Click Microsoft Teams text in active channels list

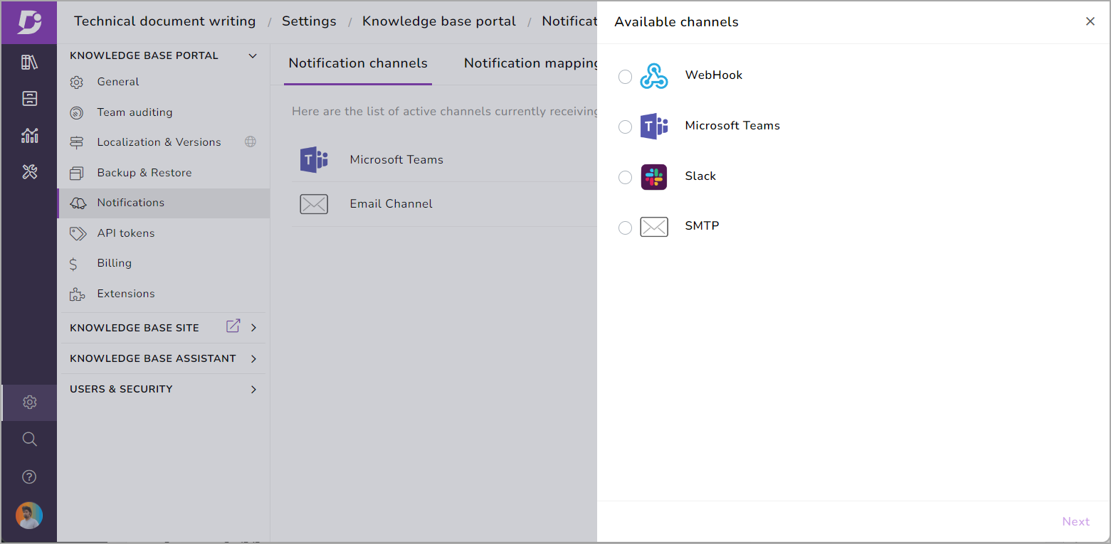(x=396, y=160)
